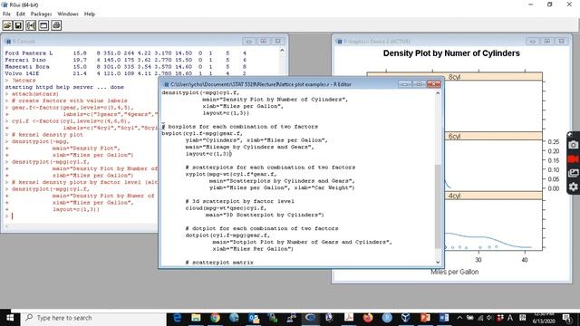
Task: Click the '# boxplots for each combination' comment
Action: 239,127
